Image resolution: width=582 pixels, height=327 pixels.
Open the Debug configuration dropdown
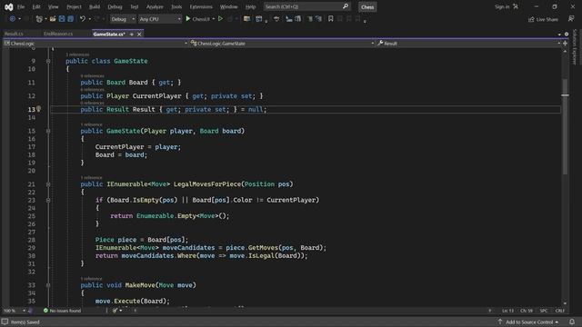pos(123,19)
